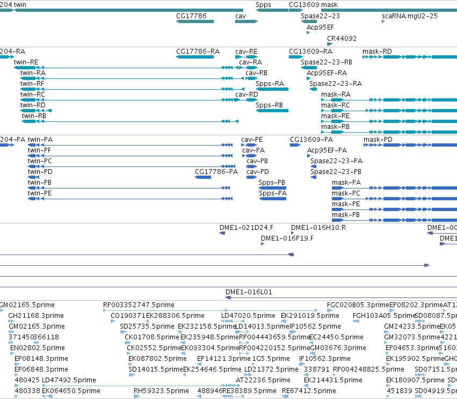Viewport: 457px width, 399px height.
Task: Select the Spps-RA transcript label
Action: point(270,84)
